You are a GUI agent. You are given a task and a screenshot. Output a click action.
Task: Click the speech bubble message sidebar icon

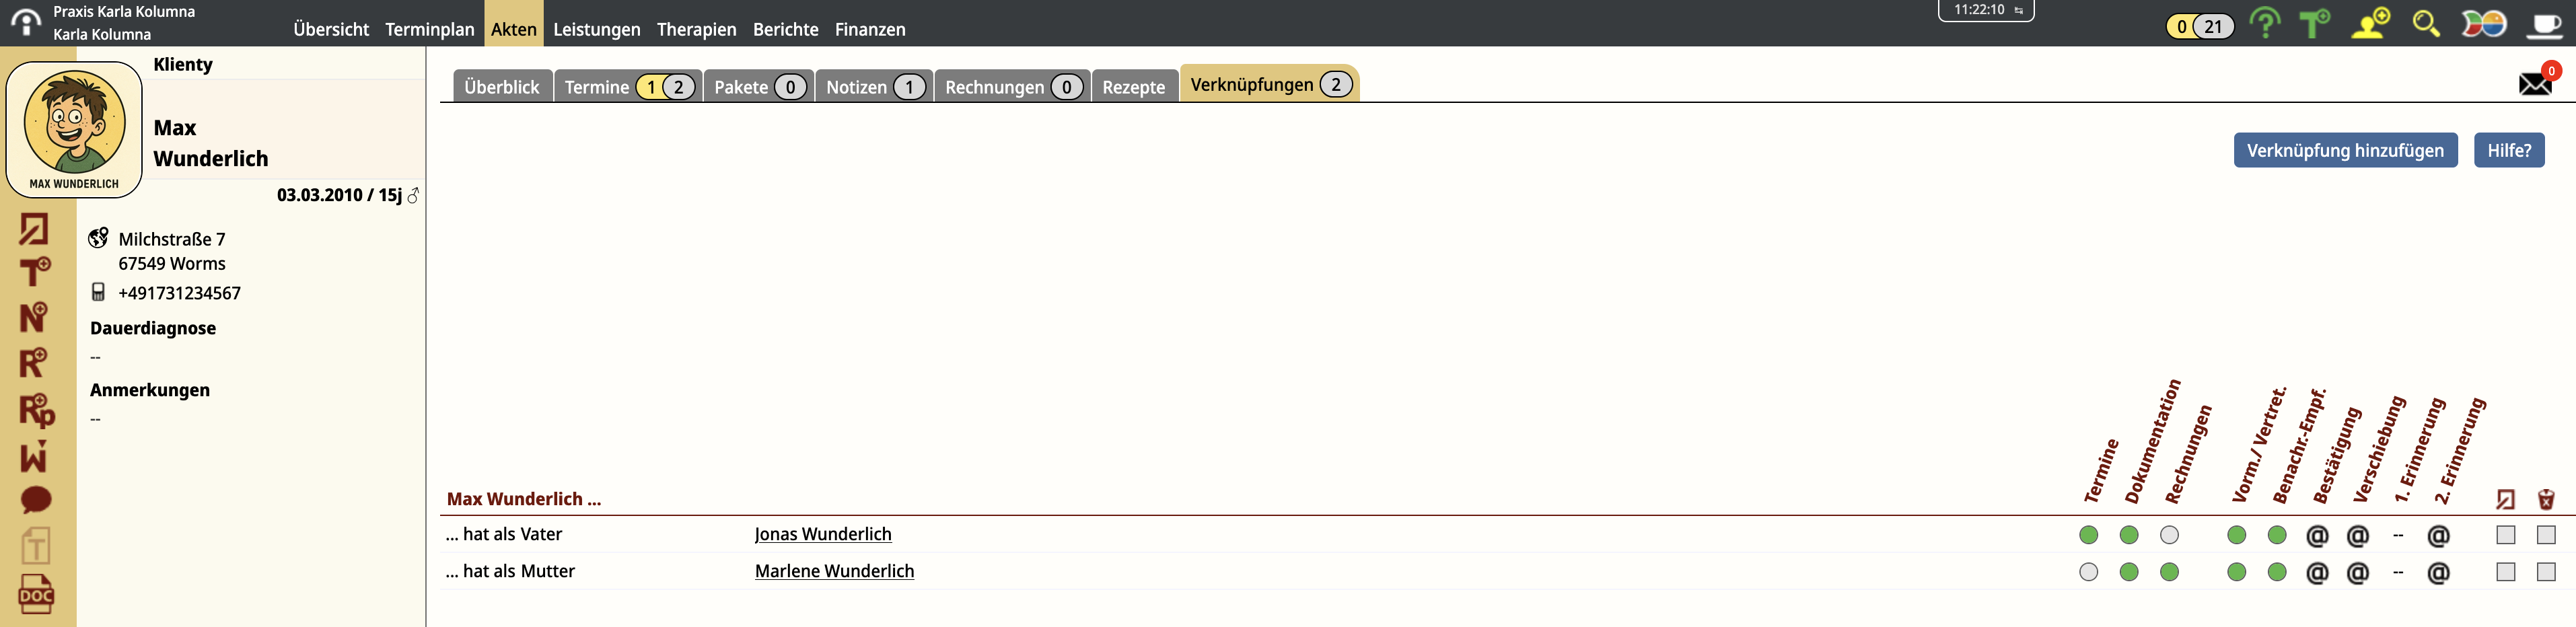[36, 499]
